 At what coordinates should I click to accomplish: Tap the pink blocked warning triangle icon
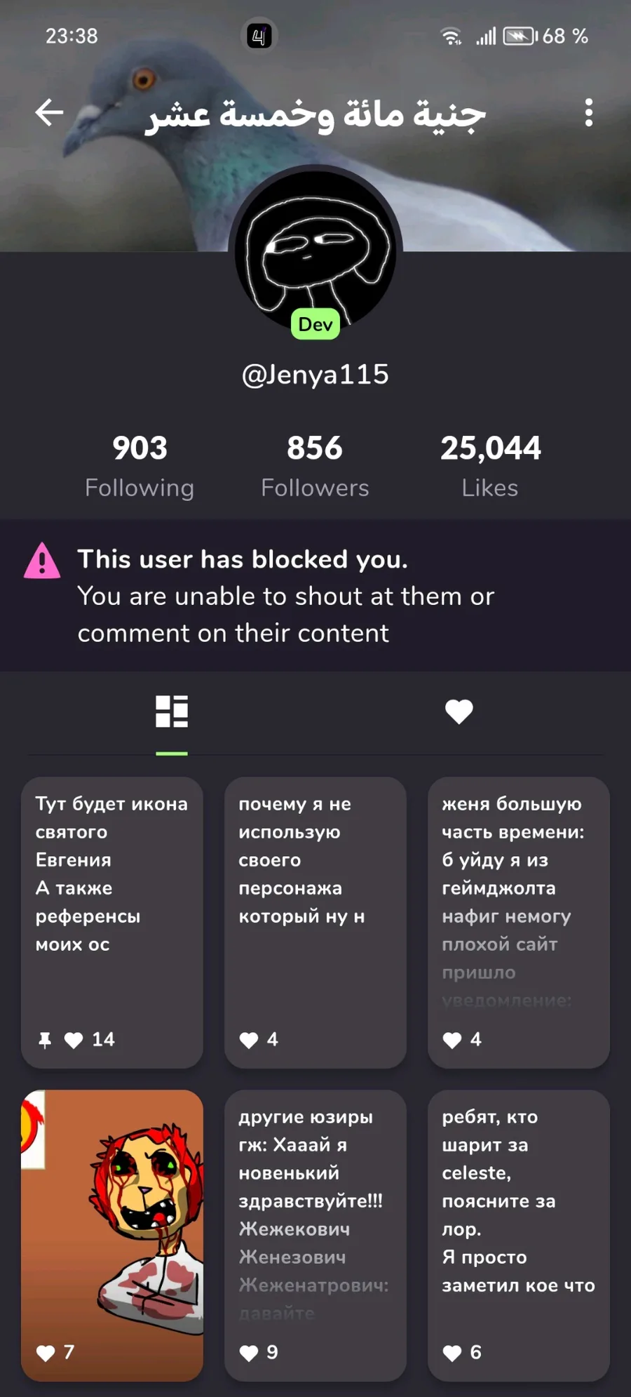click(42, 561)
